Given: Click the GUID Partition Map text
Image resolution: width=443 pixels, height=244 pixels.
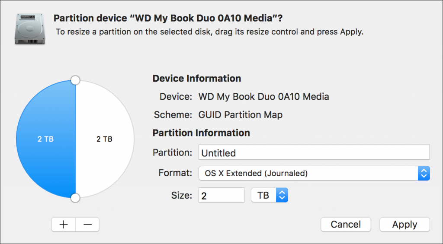Looking at the screenshot, I should pos(241,115).
